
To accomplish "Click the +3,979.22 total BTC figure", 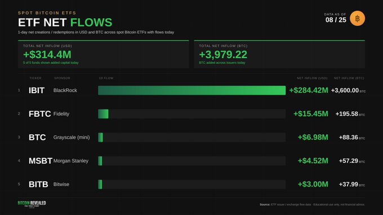I will click(223, 54).
